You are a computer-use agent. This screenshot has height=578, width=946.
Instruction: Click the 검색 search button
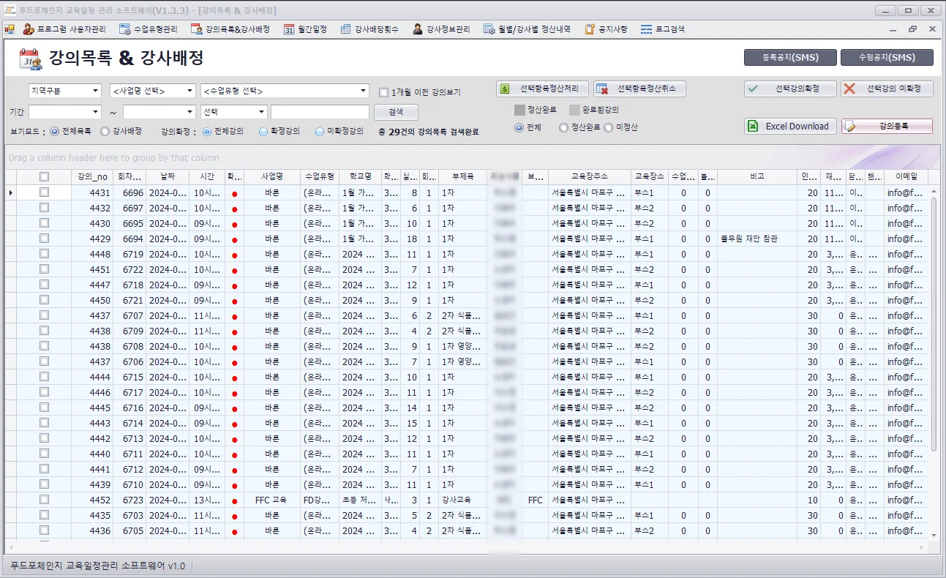coord(396,112)
